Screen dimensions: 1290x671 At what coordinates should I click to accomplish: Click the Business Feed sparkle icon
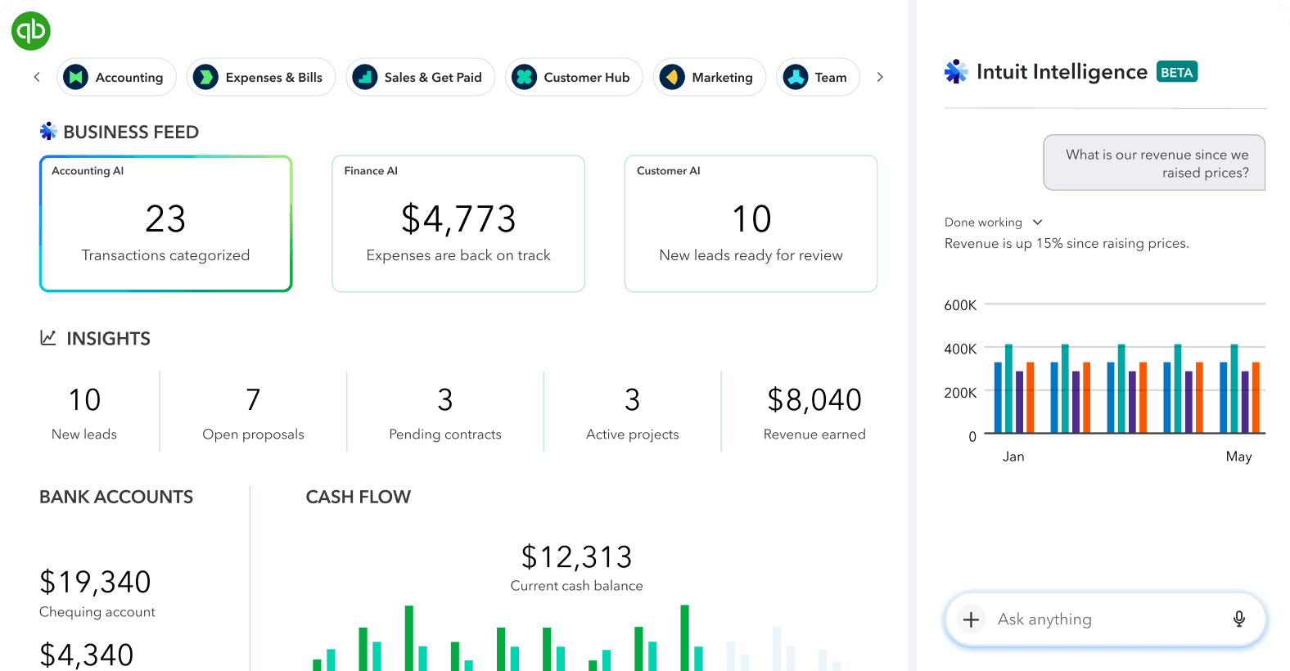click(x=48, y=131)
